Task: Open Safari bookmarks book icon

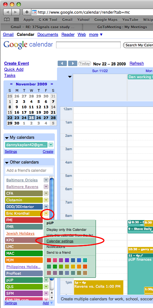Action: coord(7,20)
